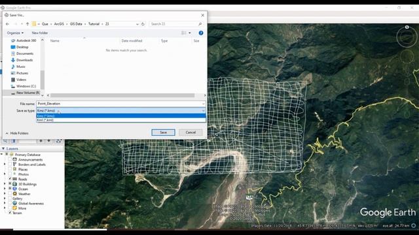The height and width of the screenshot is (235, 419).
Task: Toggle the Global Awareness checkbox
Action: (x=10, y=203)
